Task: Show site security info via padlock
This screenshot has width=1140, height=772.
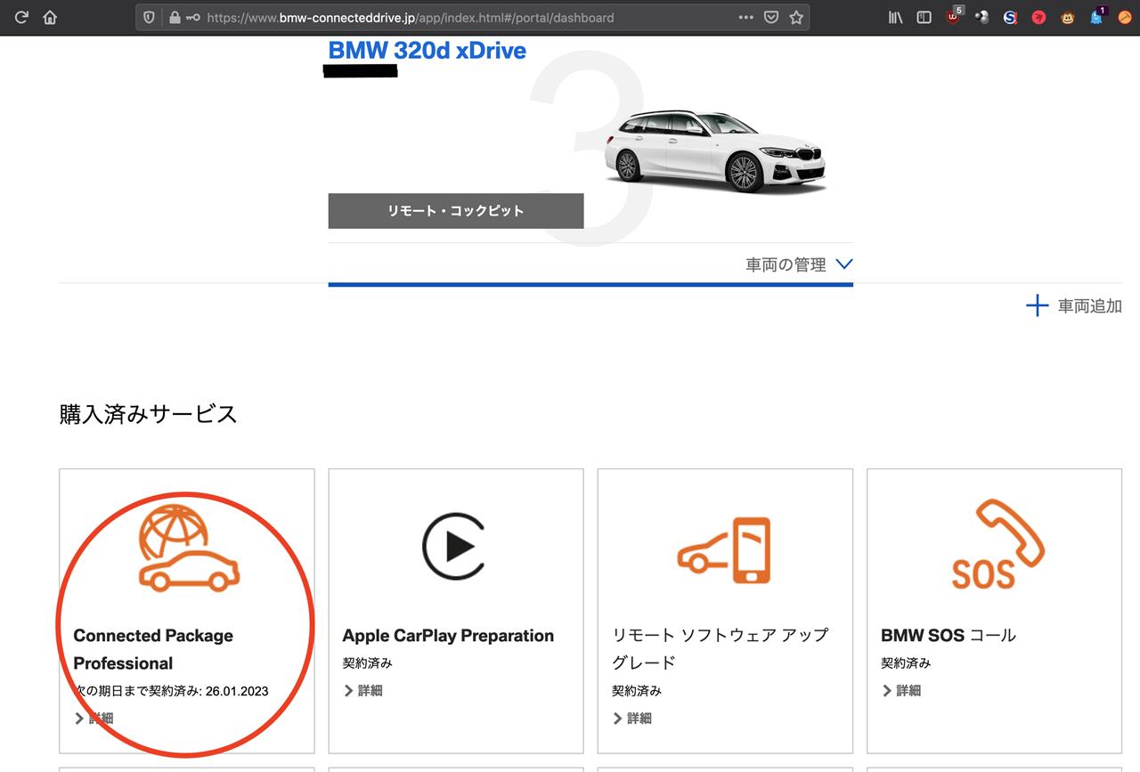Action: (174, 17)
